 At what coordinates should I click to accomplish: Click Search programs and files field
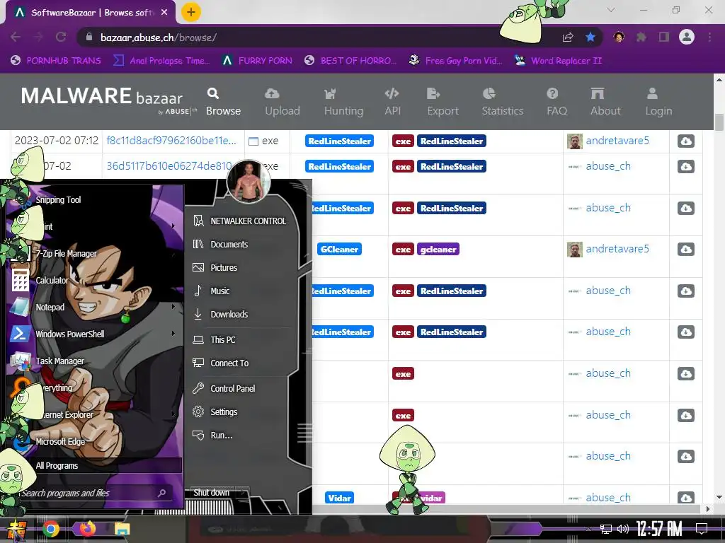click(95, 493)
